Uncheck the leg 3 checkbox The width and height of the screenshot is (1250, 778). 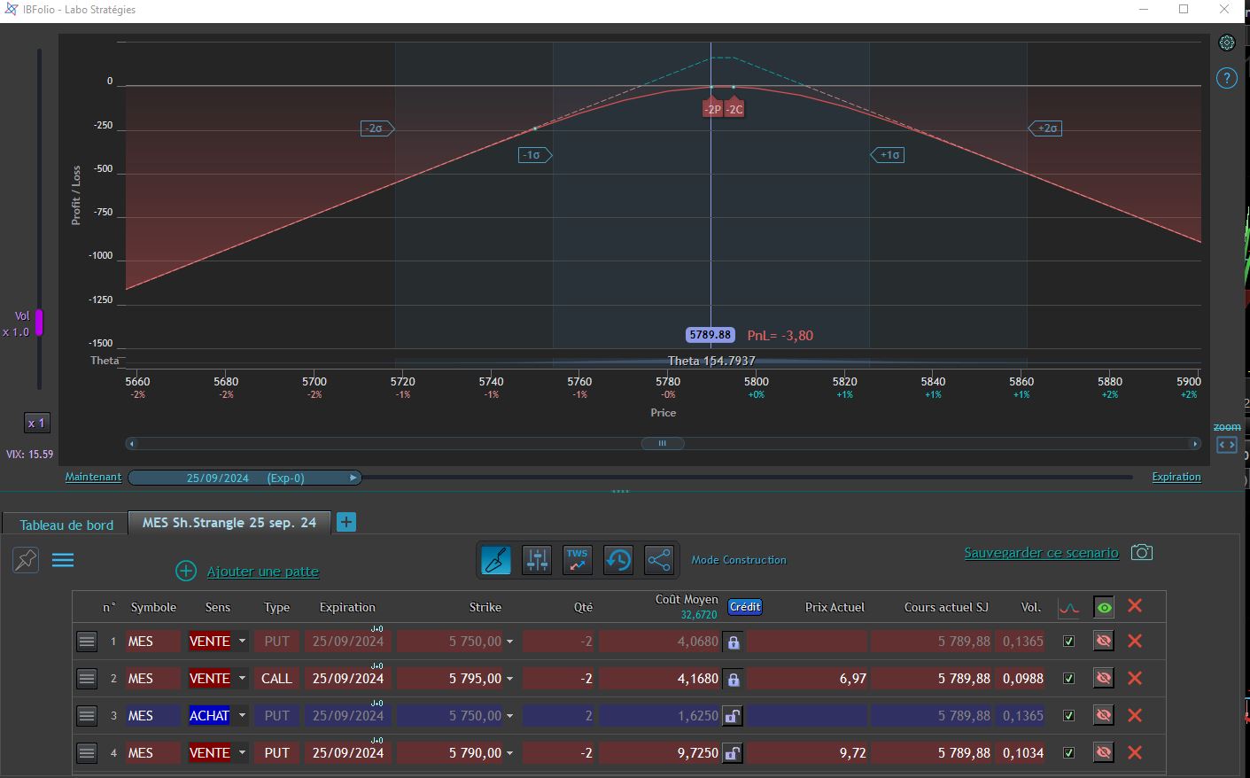coord(1069,716)
